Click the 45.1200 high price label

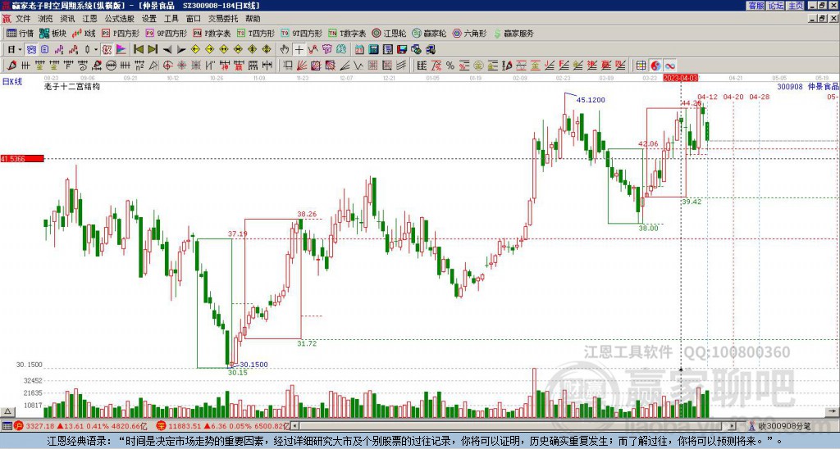pos(591,99)
